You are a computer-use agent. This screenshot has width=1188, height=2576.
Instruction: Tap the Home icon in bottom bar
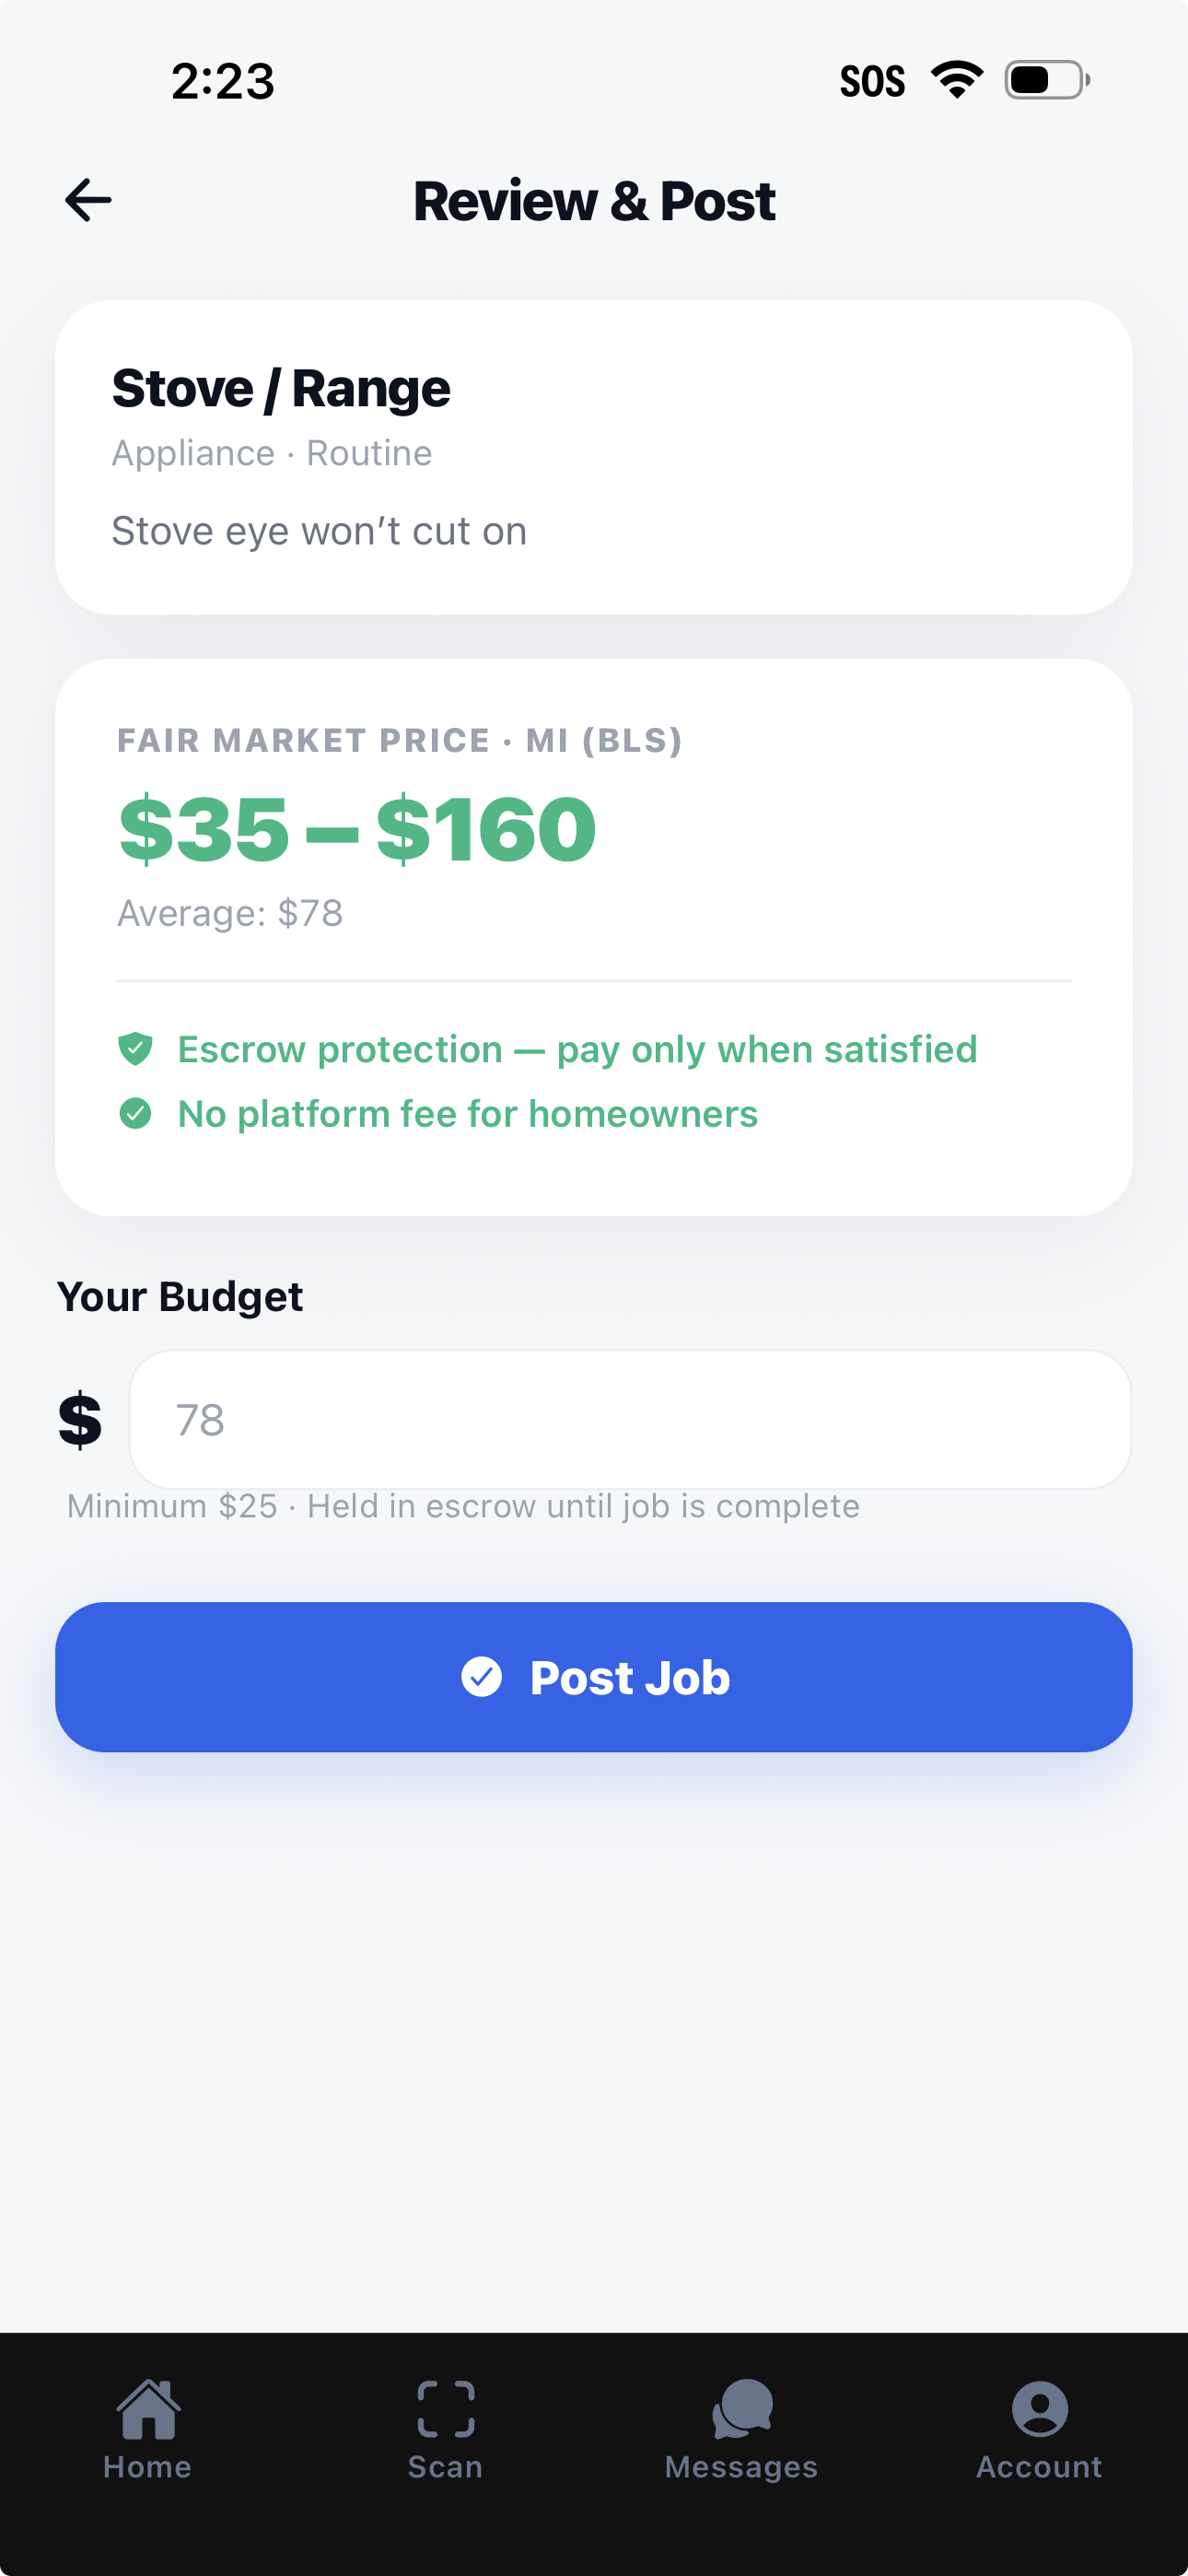pyautogui.click(x=148, y=2408)
